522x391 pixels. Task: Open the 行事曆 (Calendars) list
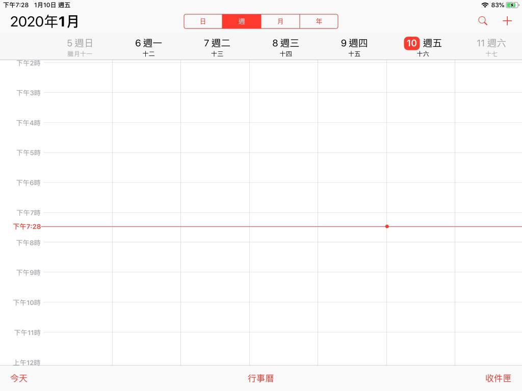point(261,378)
